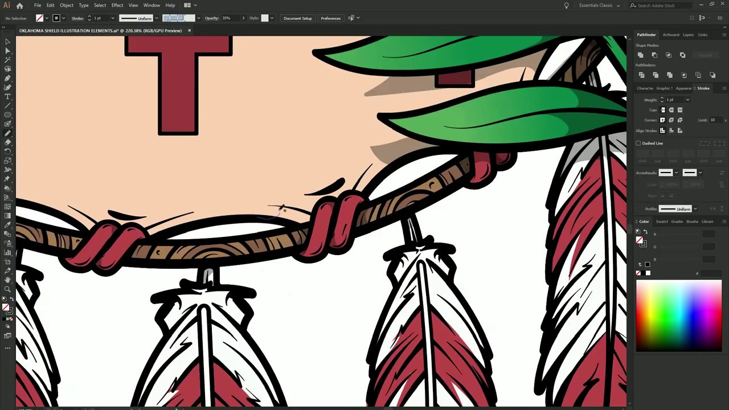Open the Edit Toolbar three-dots button
Screen dimensions: 729x410
pyautogui.click(x=7, y=347)
